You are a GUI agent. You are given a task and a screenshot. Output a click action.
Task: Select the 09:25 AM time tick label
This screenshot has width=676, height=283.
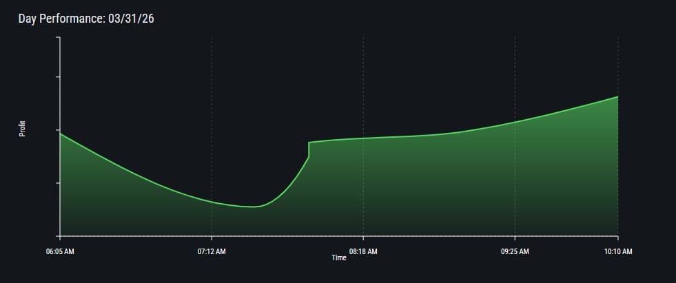[515, 251]
